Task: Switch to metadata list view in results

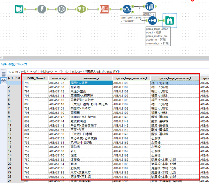Action: [4, 74]
